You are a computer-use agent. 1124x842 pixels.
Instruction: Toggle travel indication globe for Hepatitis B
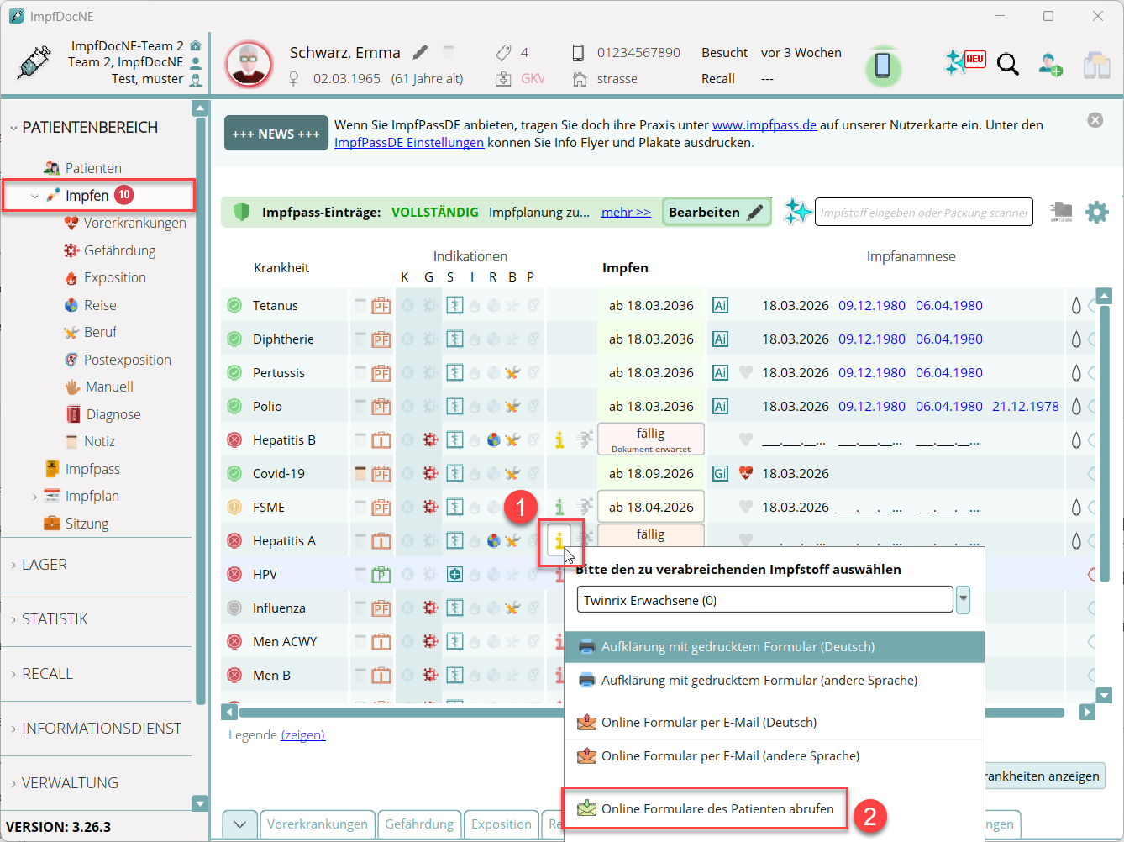coord(494,439)
